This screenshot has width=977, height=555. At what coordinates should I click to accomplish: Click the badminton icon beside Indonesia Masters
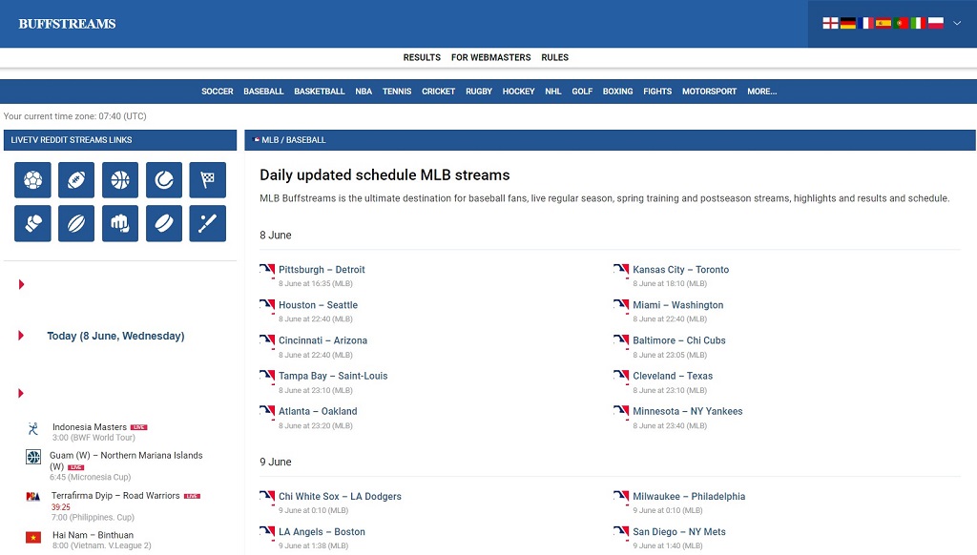pos(33,428)
